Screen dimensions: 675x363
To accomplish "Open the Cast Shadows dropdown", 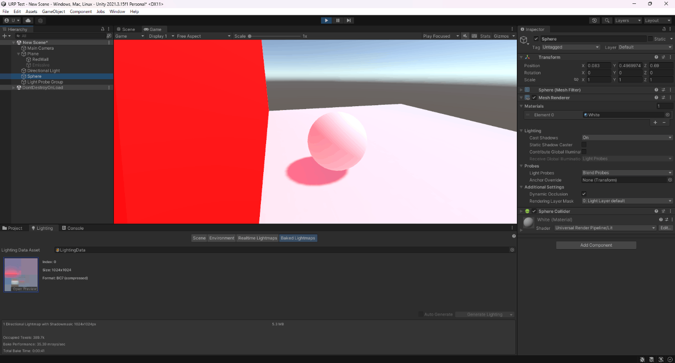I will click(x=627, y=138).
